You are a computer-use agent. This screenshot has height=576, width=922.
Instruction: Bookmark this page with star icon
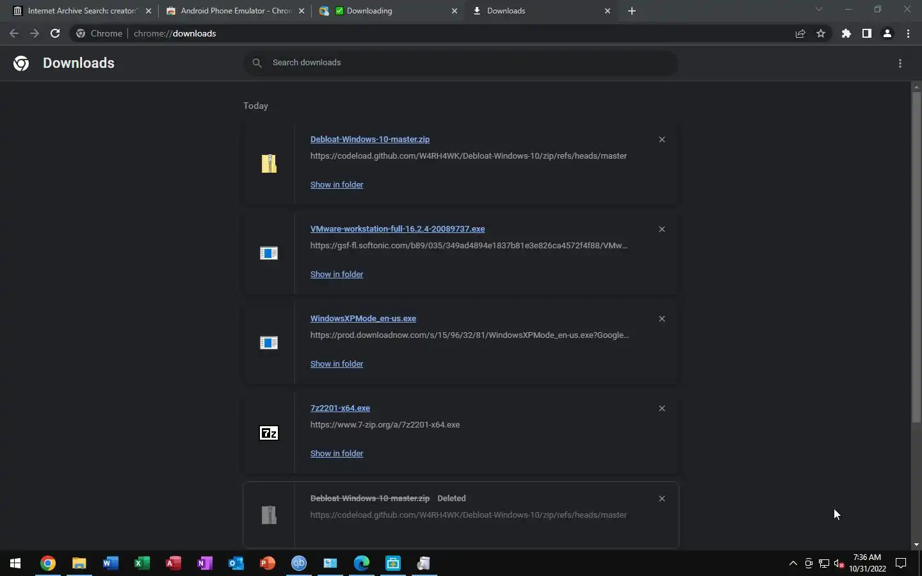(x=821, y=33)
